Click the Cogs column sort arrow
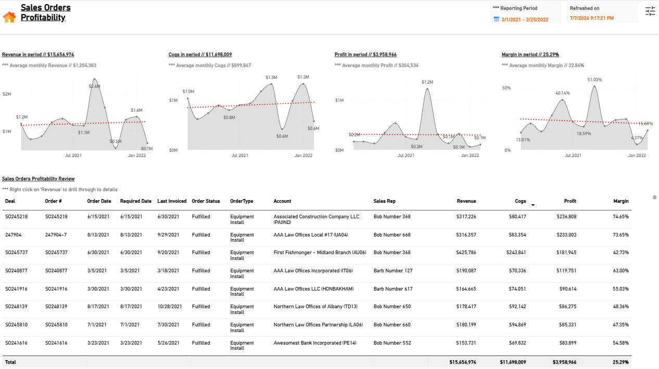 click(533, 205)
